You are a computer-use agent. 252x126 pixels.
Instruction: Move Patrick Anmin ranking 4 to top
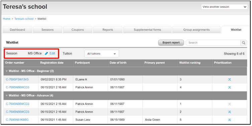(x=230, y=88)
